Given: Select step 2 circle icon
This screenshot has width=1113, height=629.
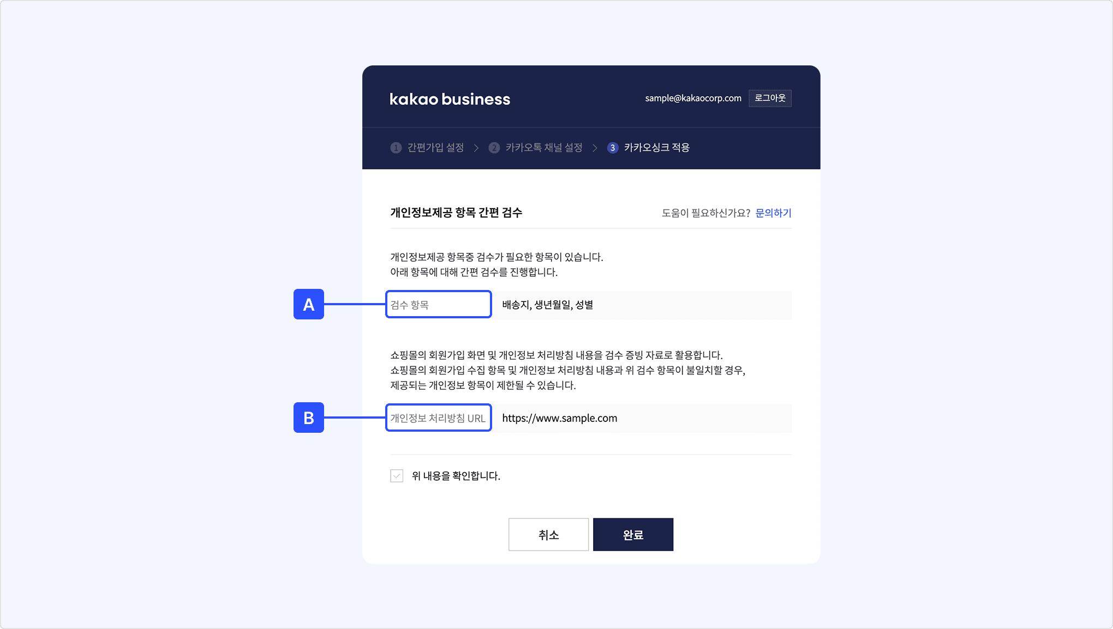Looking at the screenshot, I should (494, 148).
